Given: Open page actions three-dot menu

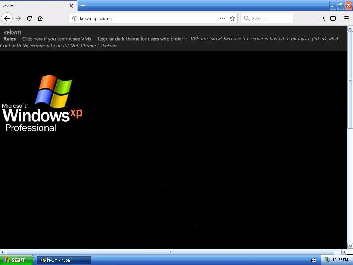Looking at the screenshot, I should (222, 18).
